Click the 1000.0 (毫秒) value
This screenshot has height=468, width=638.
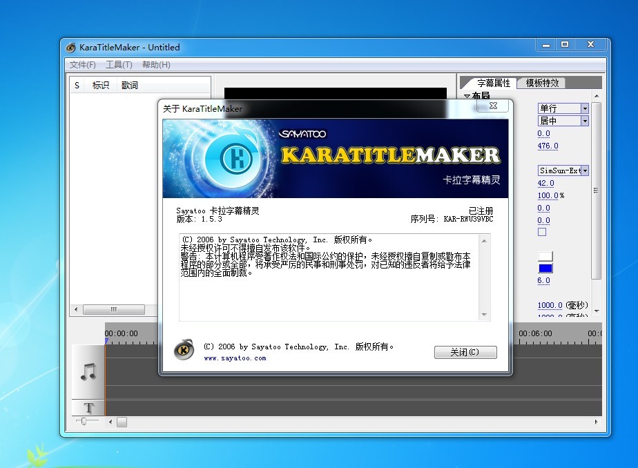[550, 305]
